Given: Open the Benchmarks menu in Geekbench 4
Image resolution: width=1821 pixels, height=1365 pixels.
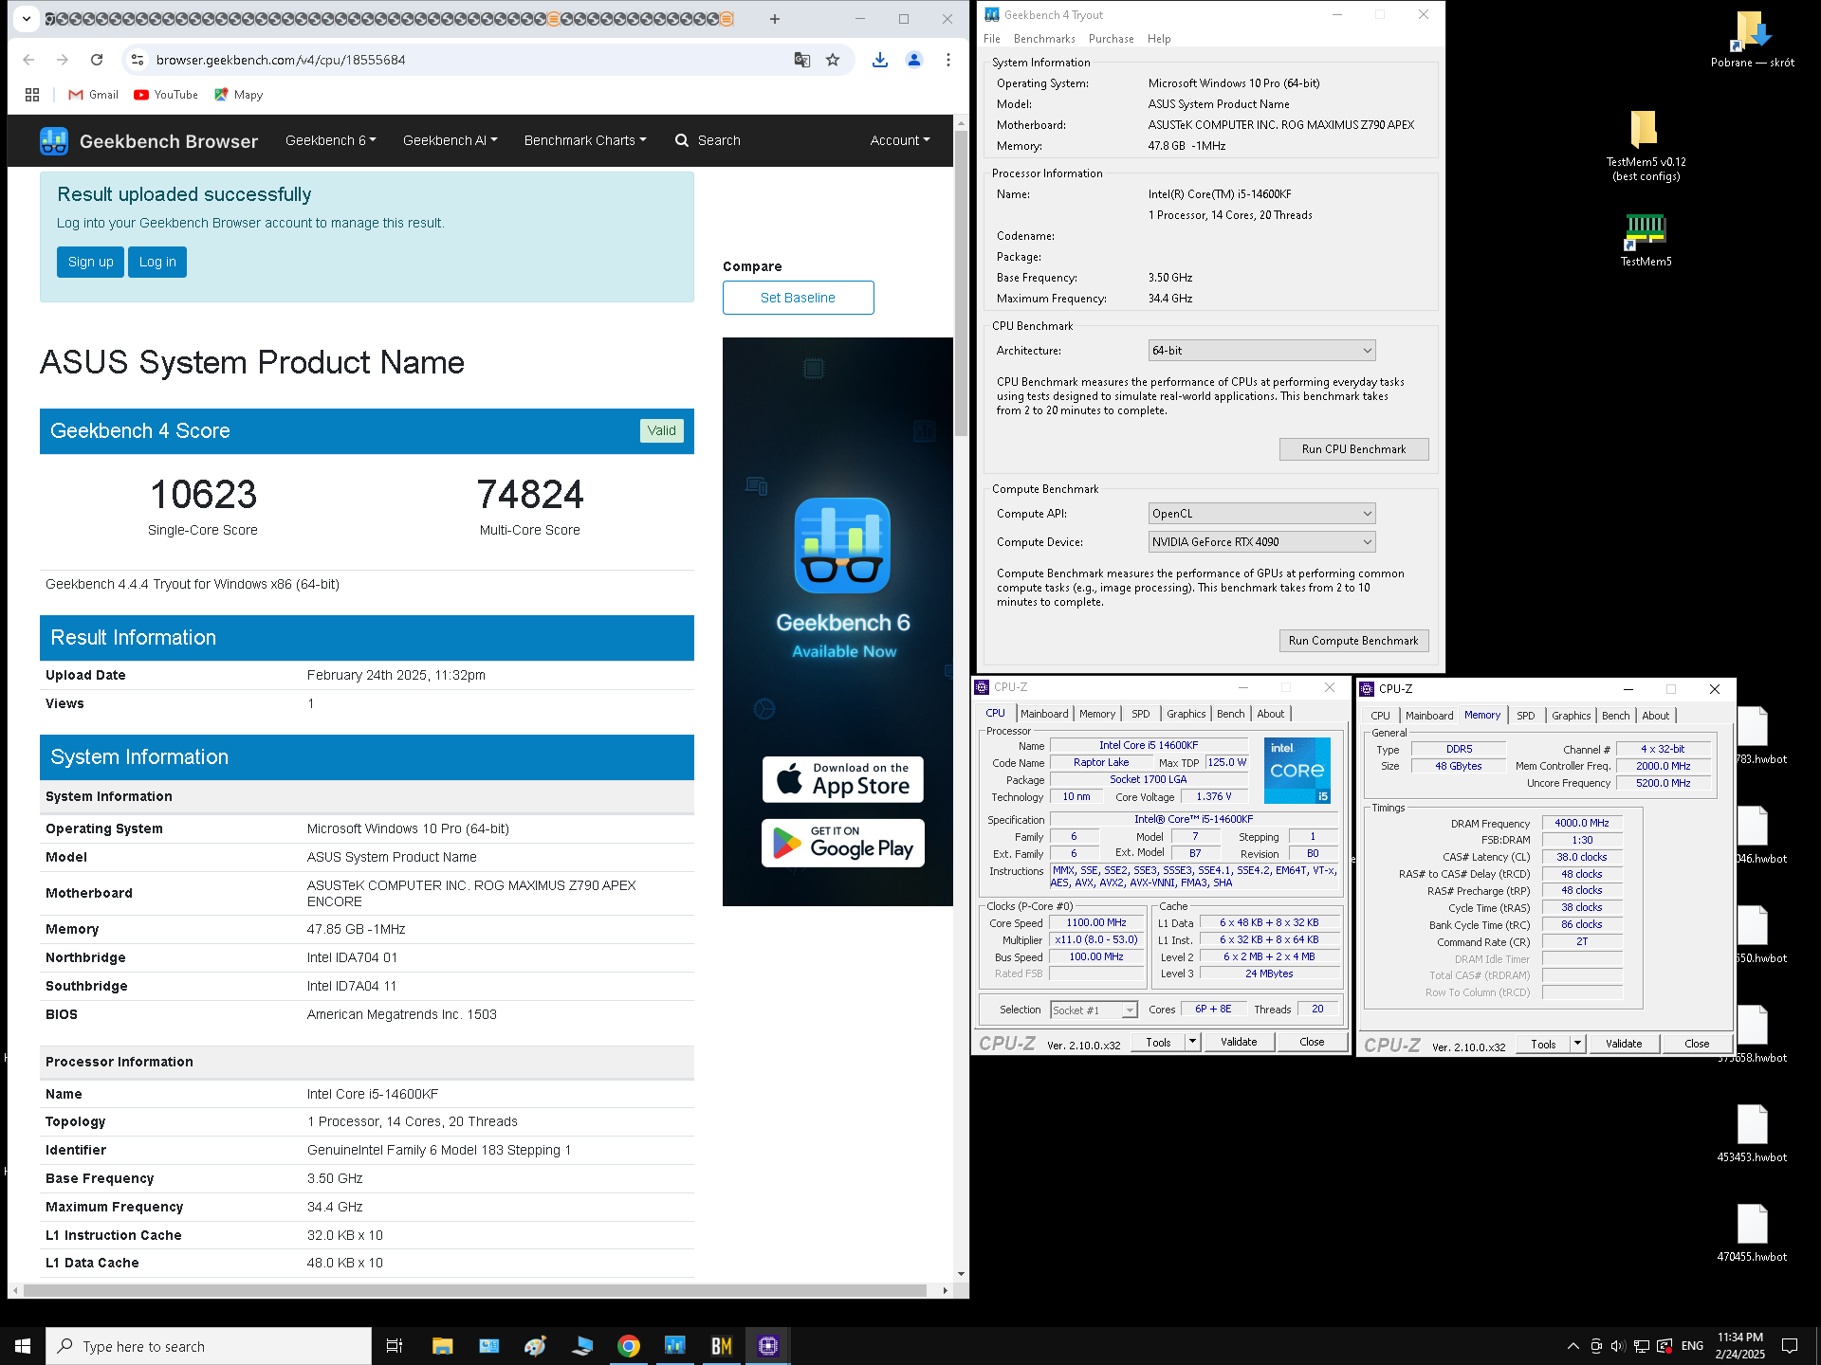Looking at the screenshot, I should pos(1044,39).
